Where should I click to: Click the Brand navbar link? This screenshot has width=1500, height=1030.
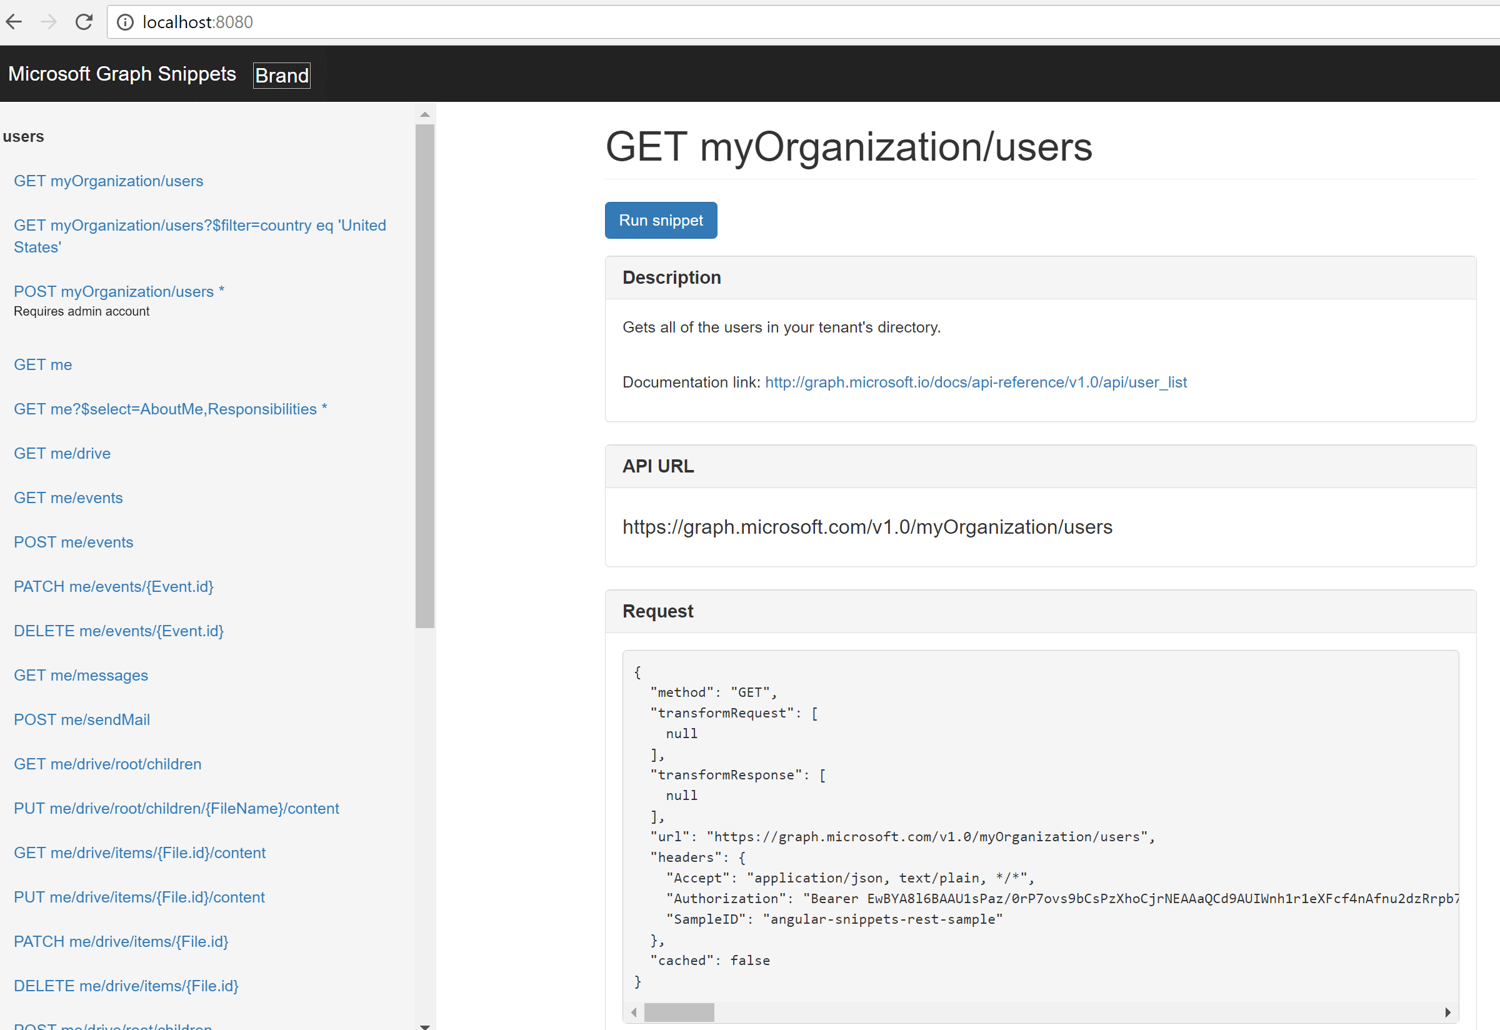click(x=281, y=76)
